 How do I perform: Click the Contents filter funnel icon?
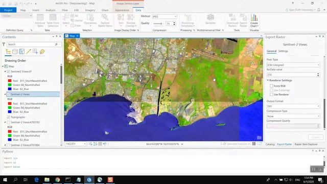[x=4, y=44]
